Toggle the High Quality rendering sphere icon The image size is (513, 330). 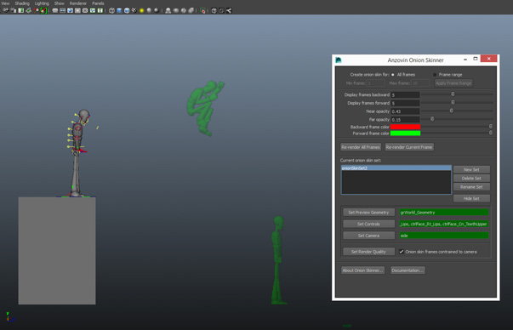click(157, 10)
